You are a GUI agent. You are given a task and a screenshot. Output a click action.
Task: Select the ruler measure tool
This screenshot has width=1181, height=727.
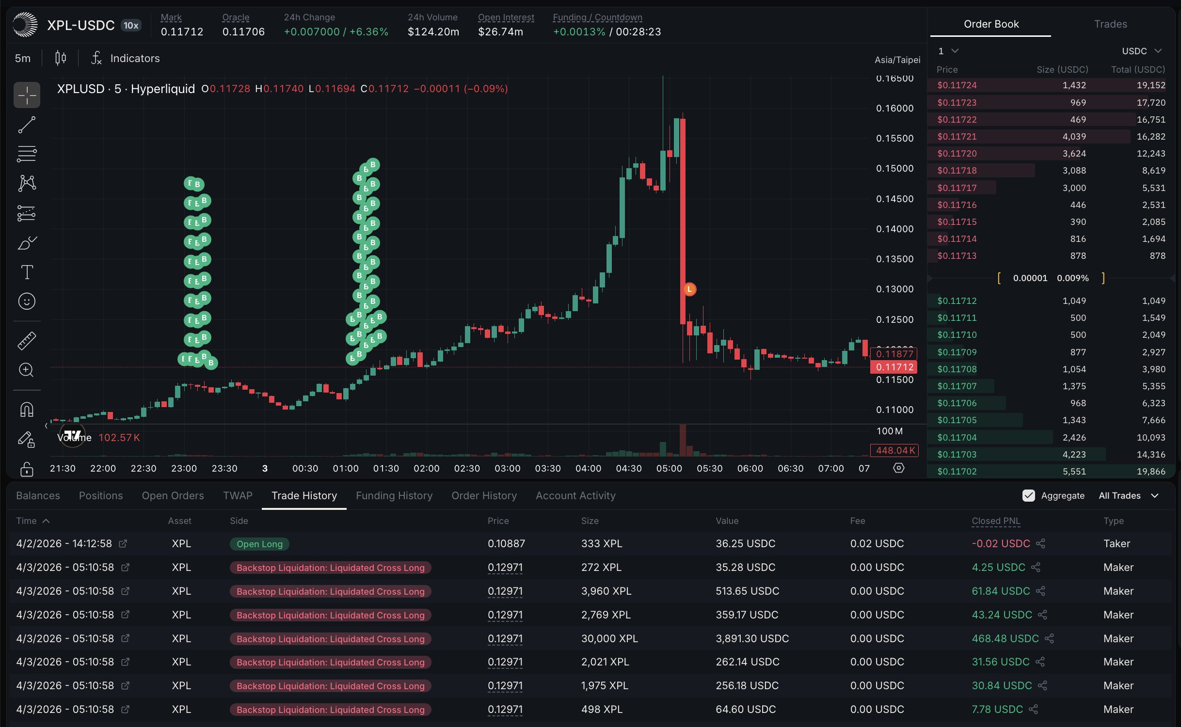pyautogui.click(x=27, y=341)
